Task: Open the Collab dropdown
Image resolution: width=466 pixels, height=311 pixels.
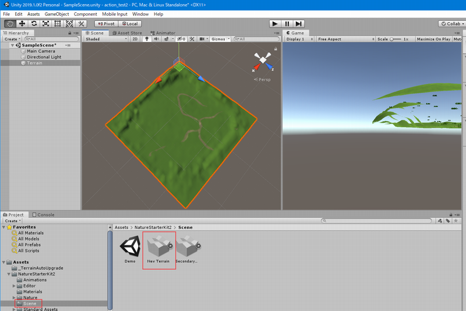Action: click(453, 24)
